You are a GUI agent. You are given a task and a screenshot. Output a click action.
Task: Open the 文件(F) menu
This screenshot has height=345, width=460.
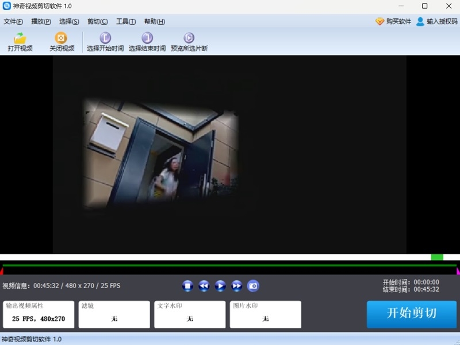13,21
